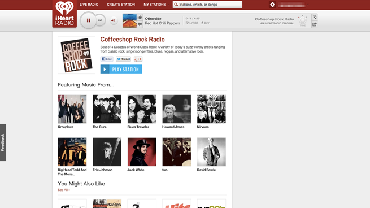
Task: Click the Nirvana name link
Action: [203, 127]
